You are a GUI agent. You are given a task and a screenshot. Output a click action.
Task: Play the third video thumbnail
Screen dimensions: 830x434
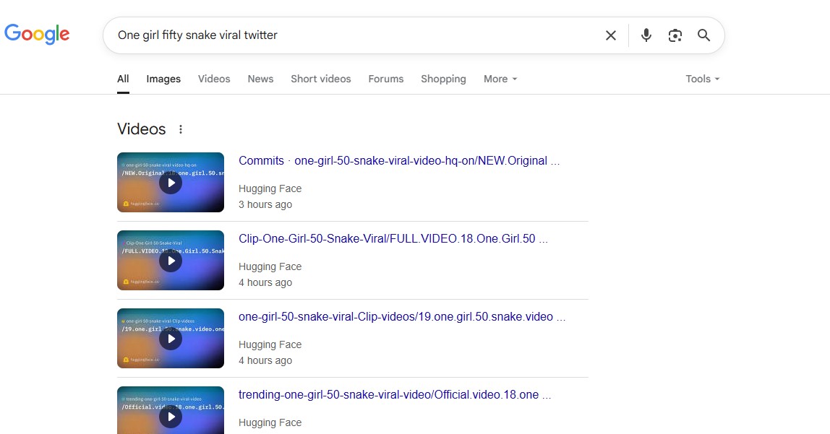point(171,339)
